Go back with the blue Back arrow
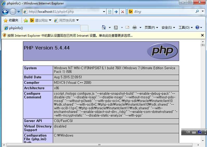The image size is (207, 147). click(x=5, y=12)
